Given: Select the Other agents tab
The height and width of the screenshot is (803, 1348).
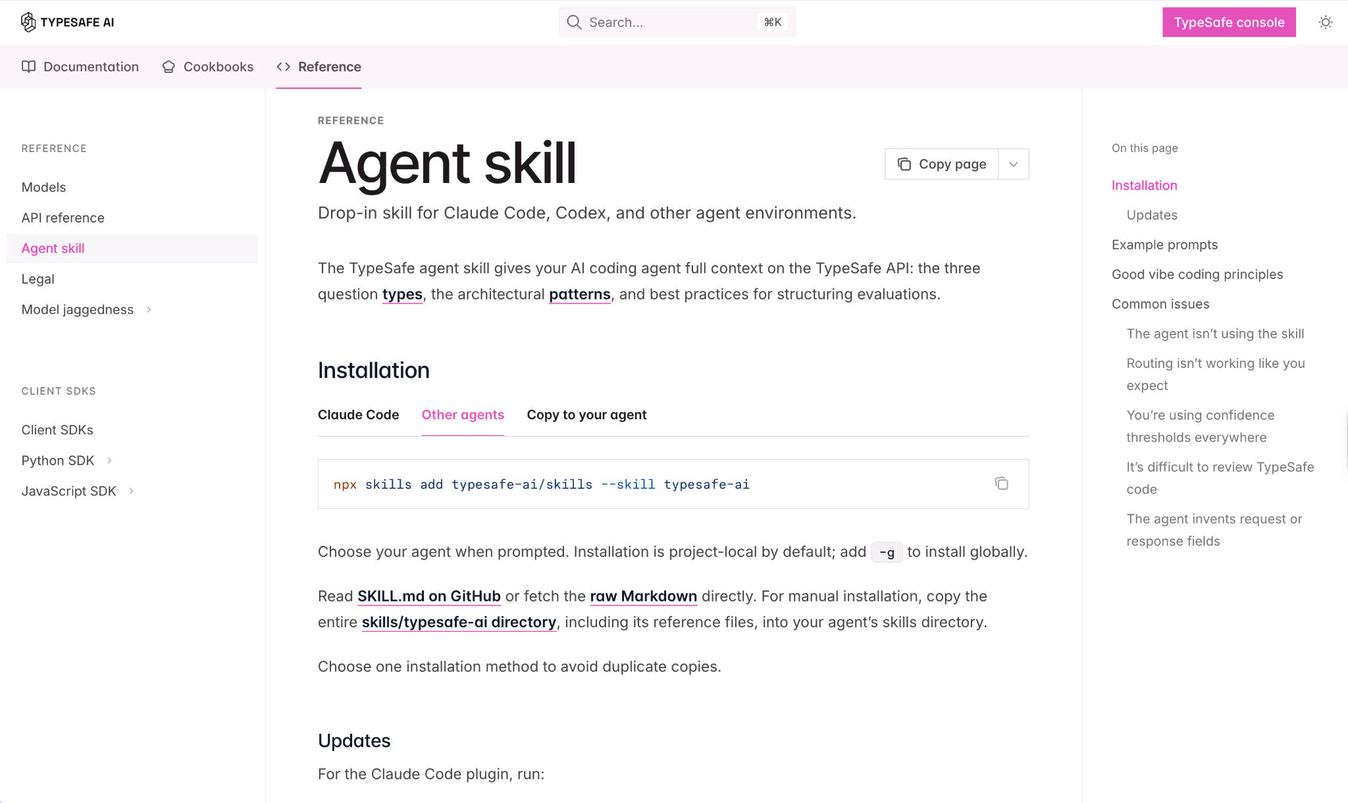Looking at the screenshot, I should coord(463,415).
